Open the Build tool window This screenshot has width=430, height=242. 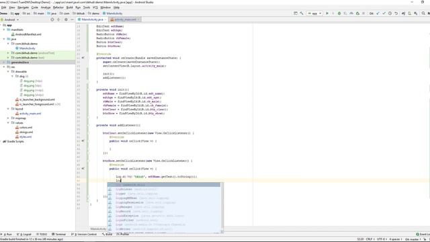pyautogui.click(x=107, y=235)
